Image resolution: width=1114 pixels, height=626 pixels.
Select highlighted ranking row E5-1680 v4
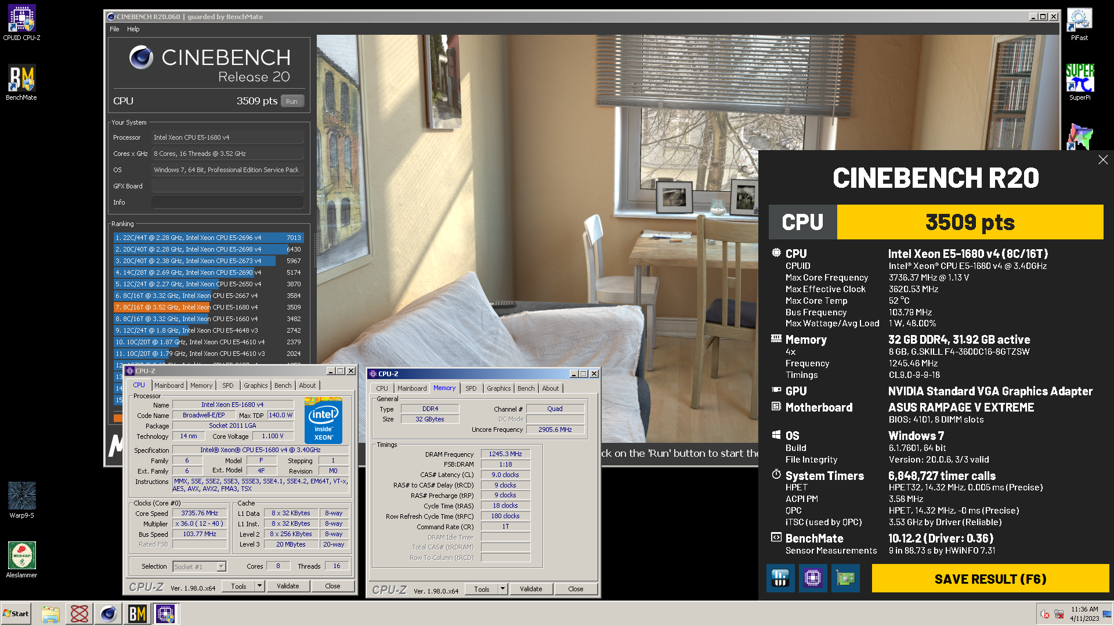click(208, 307)
